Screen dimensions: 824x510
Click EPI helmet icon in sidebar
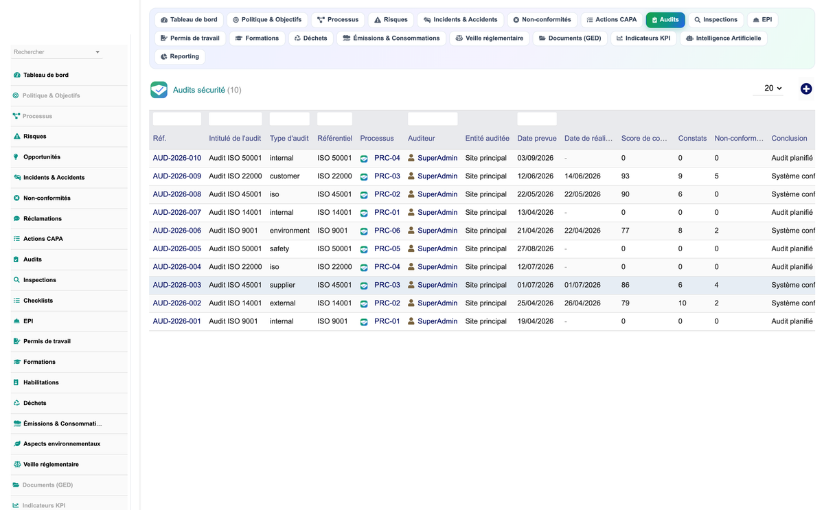(16, 321)
